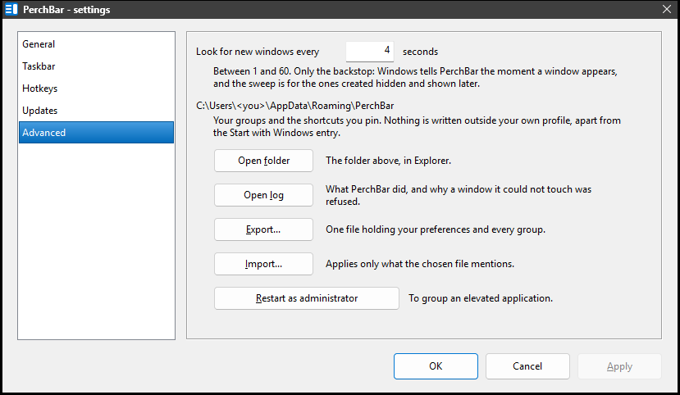Screen dimensions: 680x395
Task: Confirm settings with OK
Action: (436, 366)
